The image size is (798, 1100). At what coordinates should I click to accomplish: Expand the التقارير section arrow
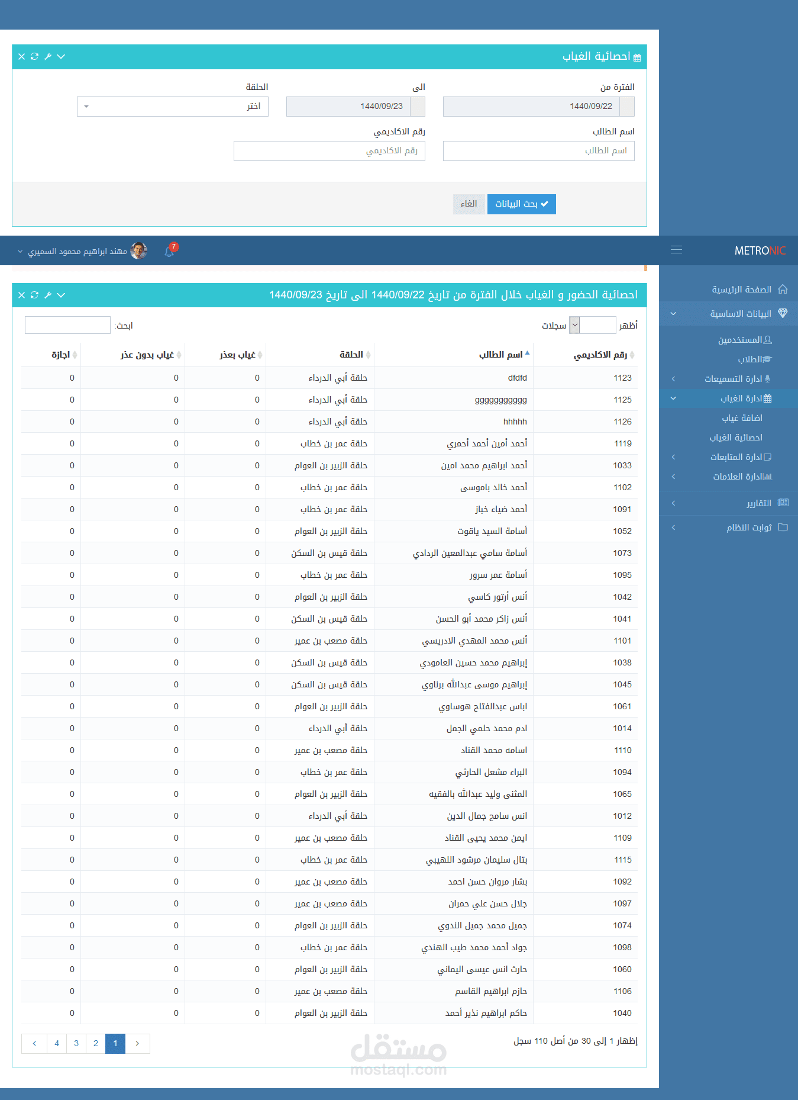673,503
